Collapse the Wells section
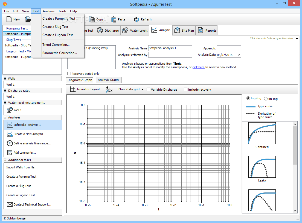 click(x=5, y=78)
